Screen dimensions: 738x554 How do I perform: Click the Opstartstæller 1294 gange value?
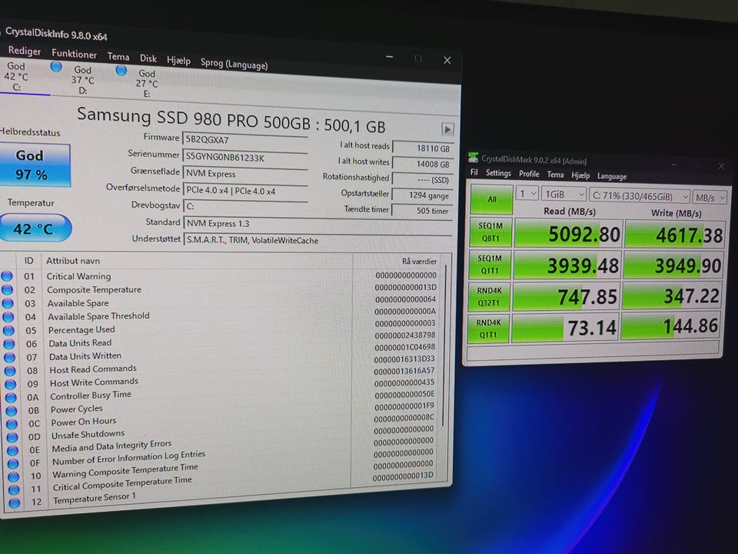422,195
